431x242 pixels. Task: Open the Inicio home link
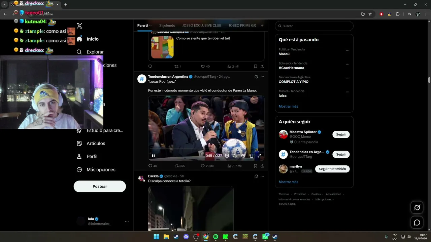pyautogui.click(x=88, y=39)
